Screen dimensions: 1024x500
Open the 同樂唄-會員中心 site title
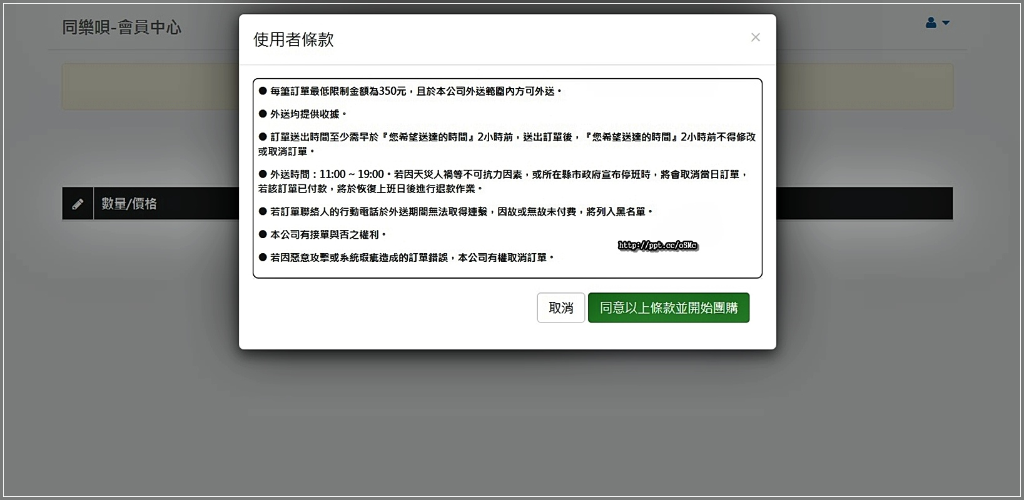pos(121,27)
